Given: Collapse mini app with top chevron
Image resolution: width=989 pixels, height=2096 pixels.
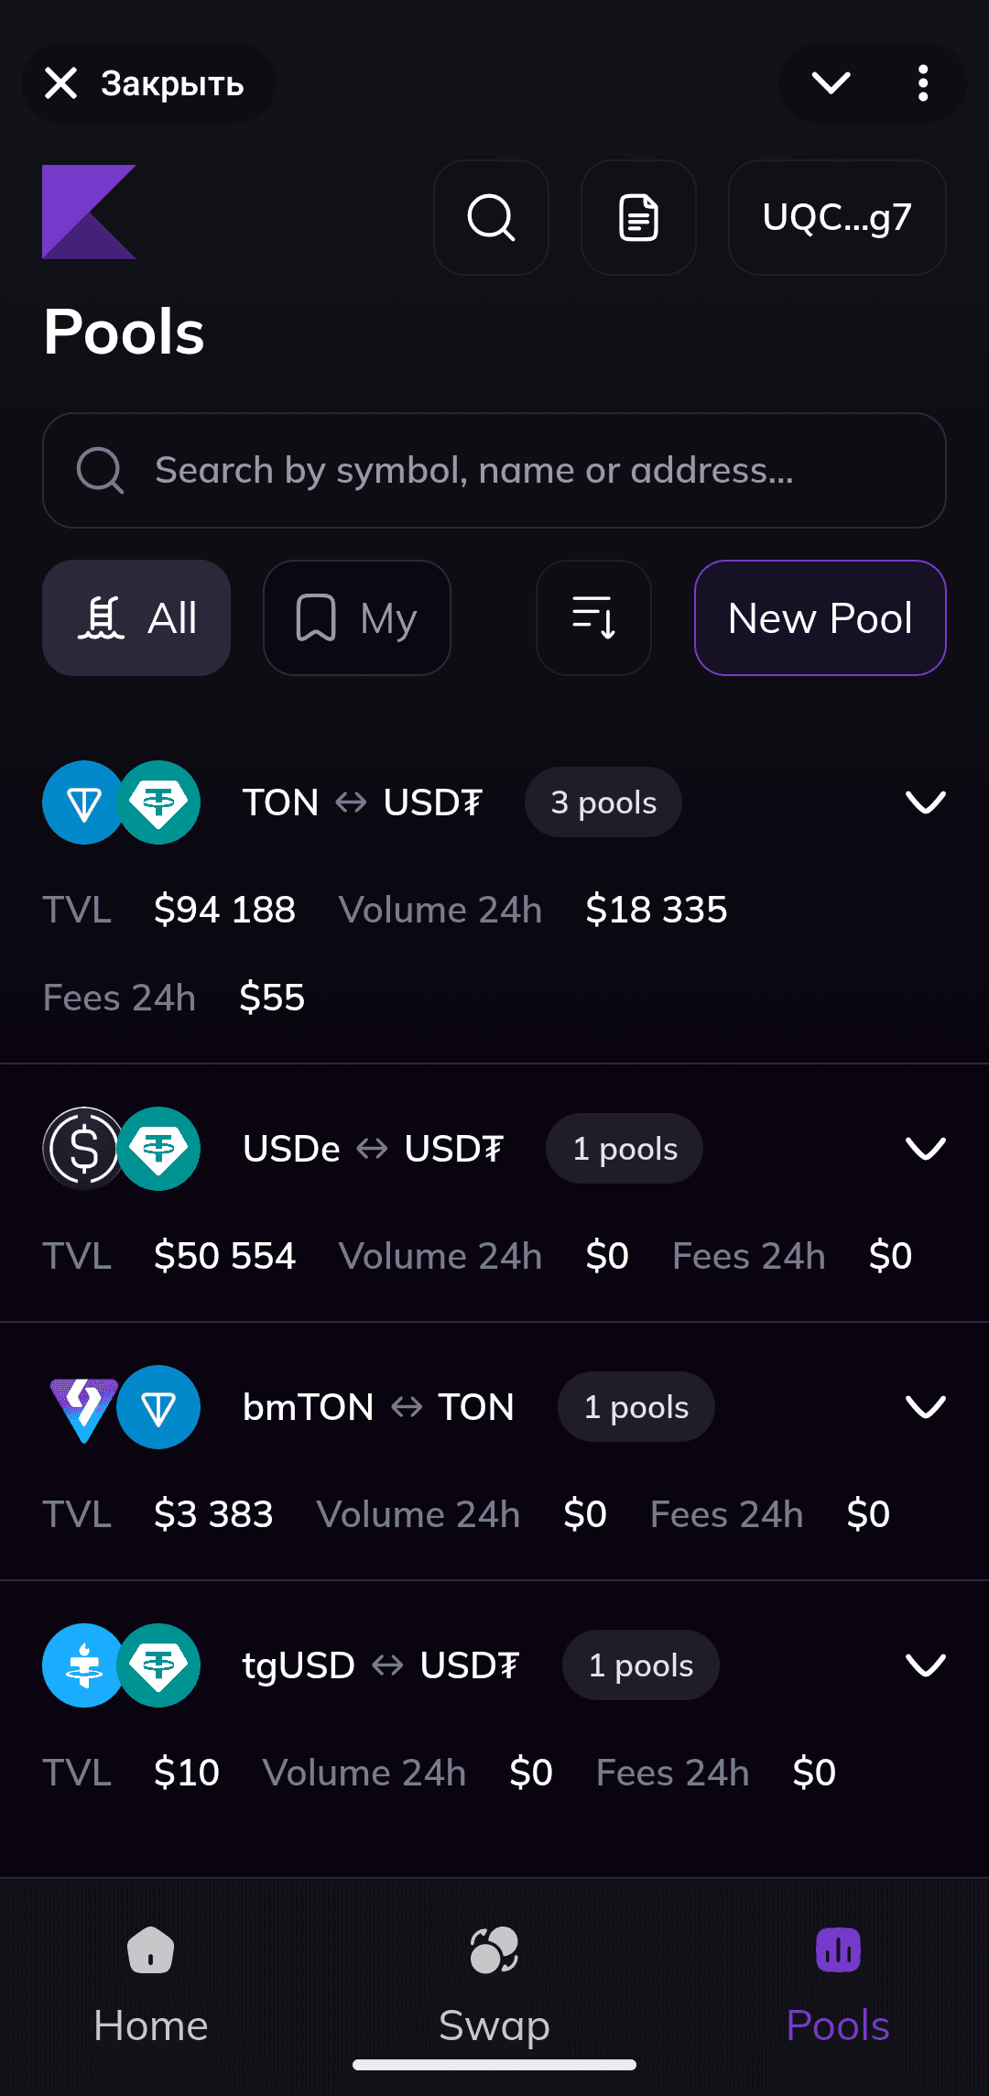Looking at the screenshot, I should [831, 83].
